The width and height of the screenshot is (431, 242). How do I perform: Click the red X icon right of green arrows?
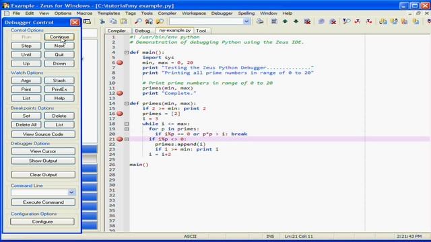[307, 22]
